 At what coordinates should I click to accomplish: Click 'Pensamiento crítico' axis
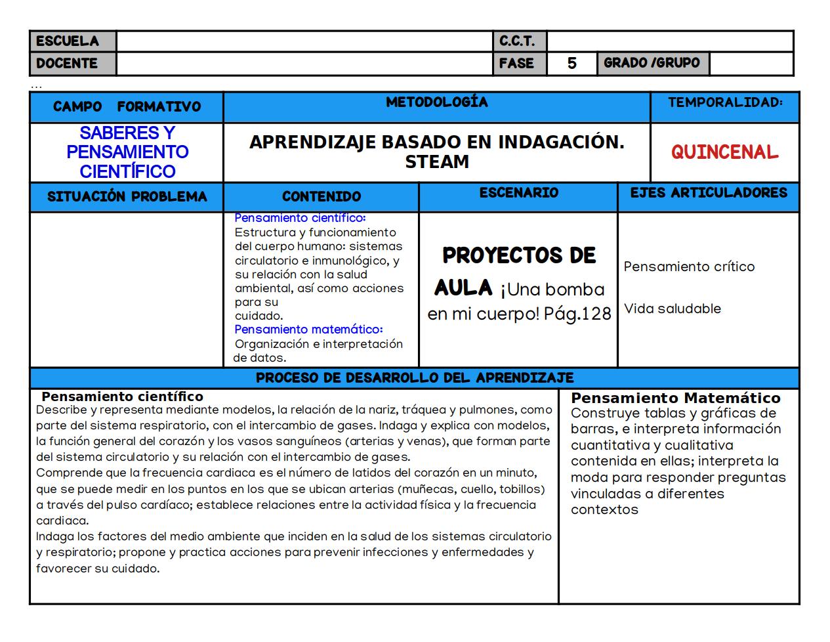(689, 267)
